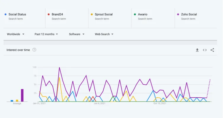The width and height of the screenshot is (223, 118).
Task: Change the Past 12 months time range
Action: (x=46, y=34)
